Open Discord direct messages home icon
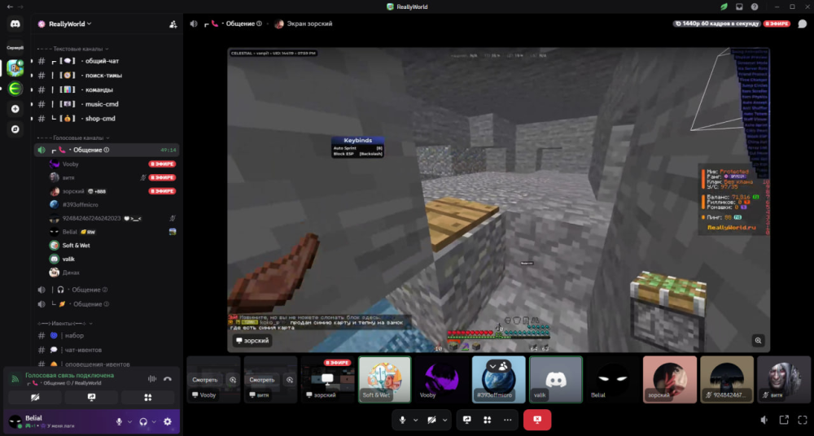 coord(15,24)
